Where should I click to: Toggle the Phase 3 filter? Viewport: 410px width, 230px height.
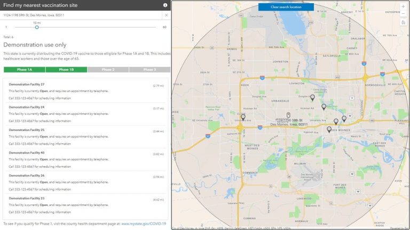point(149,70)
